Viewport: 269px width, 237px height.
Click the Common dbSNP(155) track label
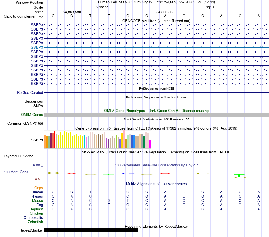25,124
